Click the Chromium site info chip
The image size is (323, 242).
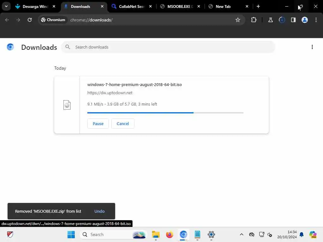pos(53,20)
